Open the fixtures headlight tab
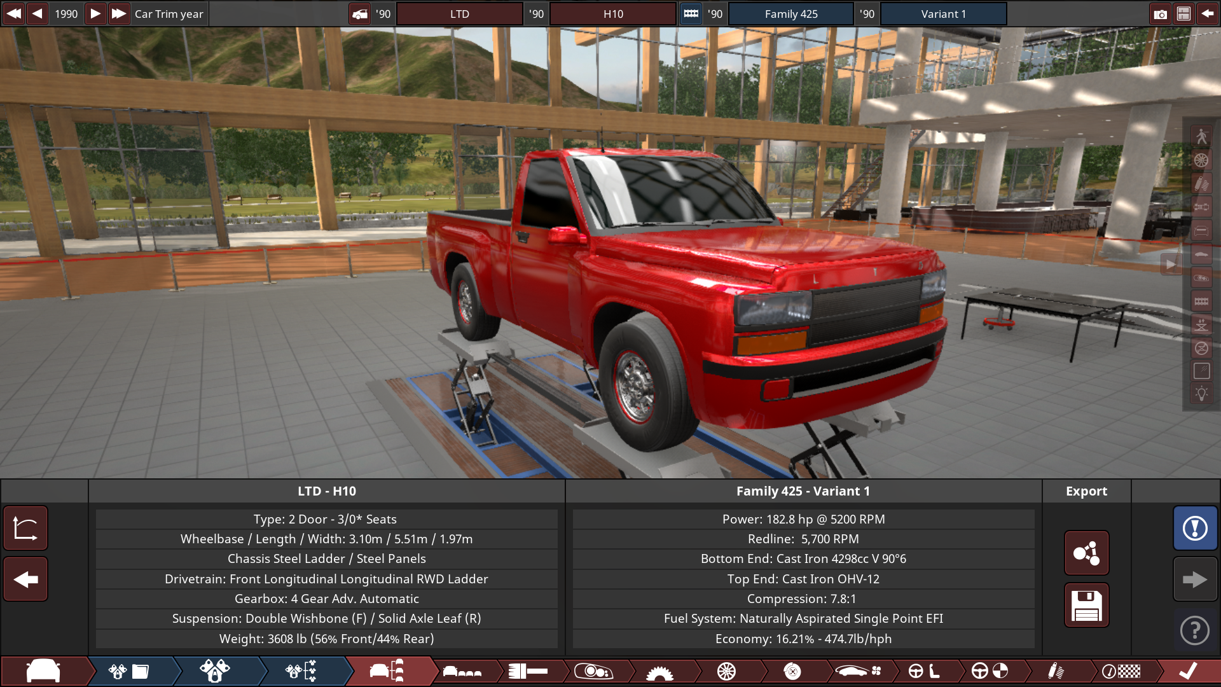 click(594, 671)
